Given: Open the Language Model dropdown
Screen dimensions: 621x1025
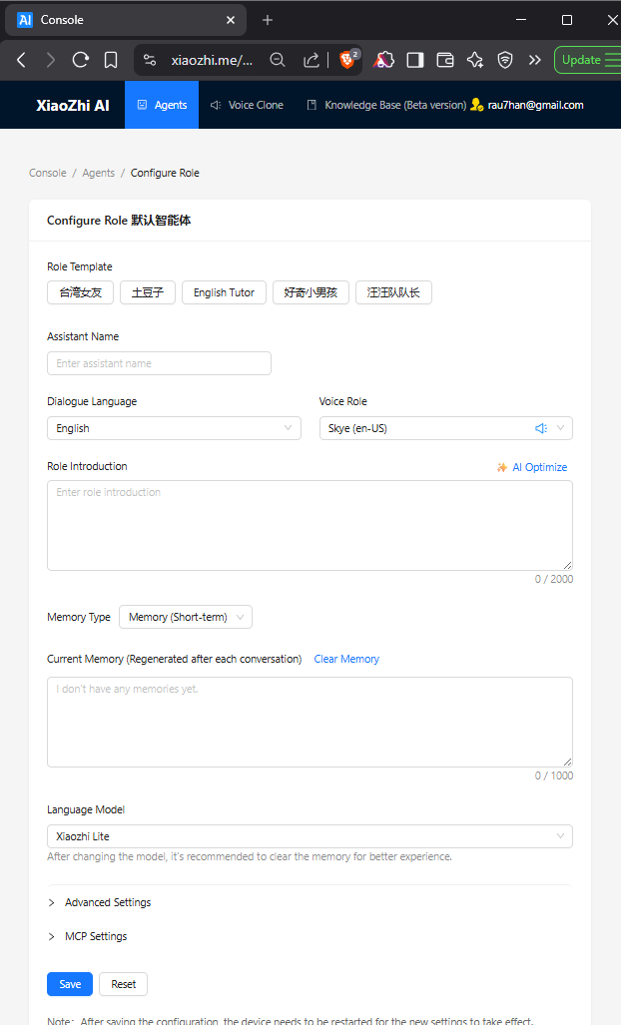Looking at the screenshot, I should tap(310, 836).
